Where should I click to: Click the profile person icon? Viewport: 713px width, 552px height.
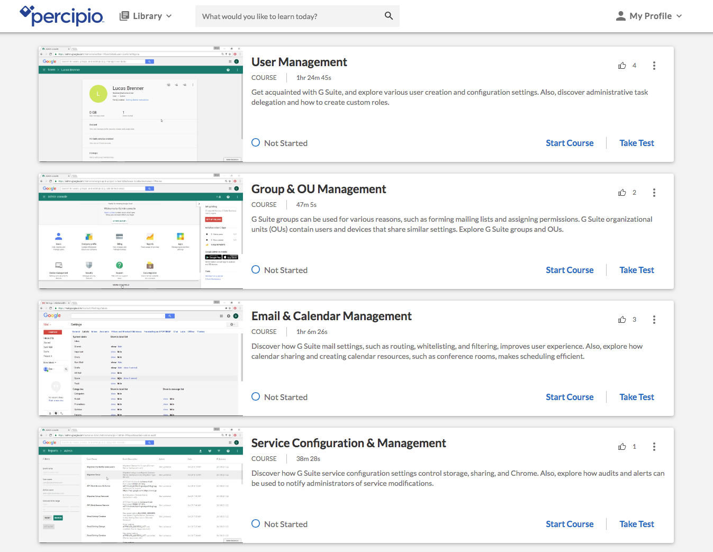tap(621, 16)
